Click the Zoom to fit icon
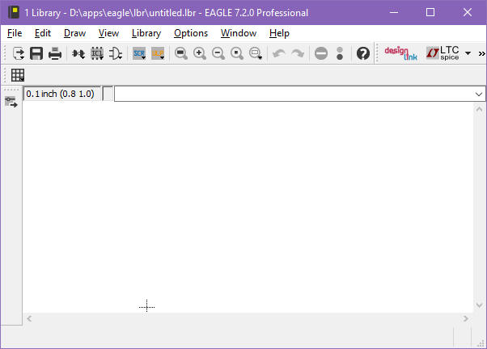This screenshot has height=349, width=487. (x=181, y=53)
